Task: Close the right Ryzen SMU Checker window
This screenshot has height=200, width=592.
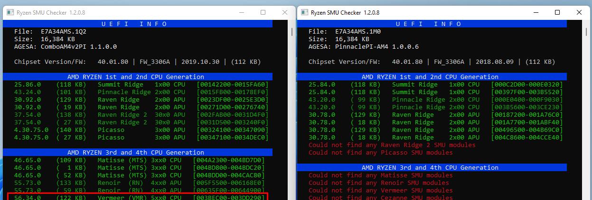Action: tap(579, 12)
